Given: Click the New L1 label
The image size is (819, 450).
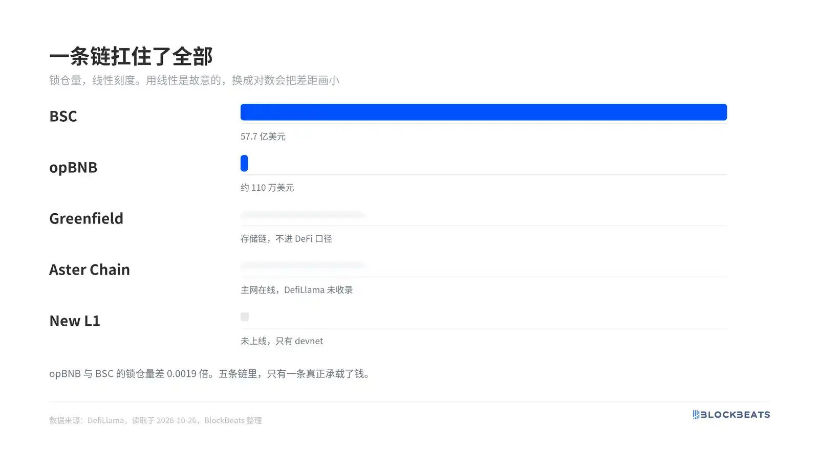Looking at the screenshot, I should [x=75, y=321].
